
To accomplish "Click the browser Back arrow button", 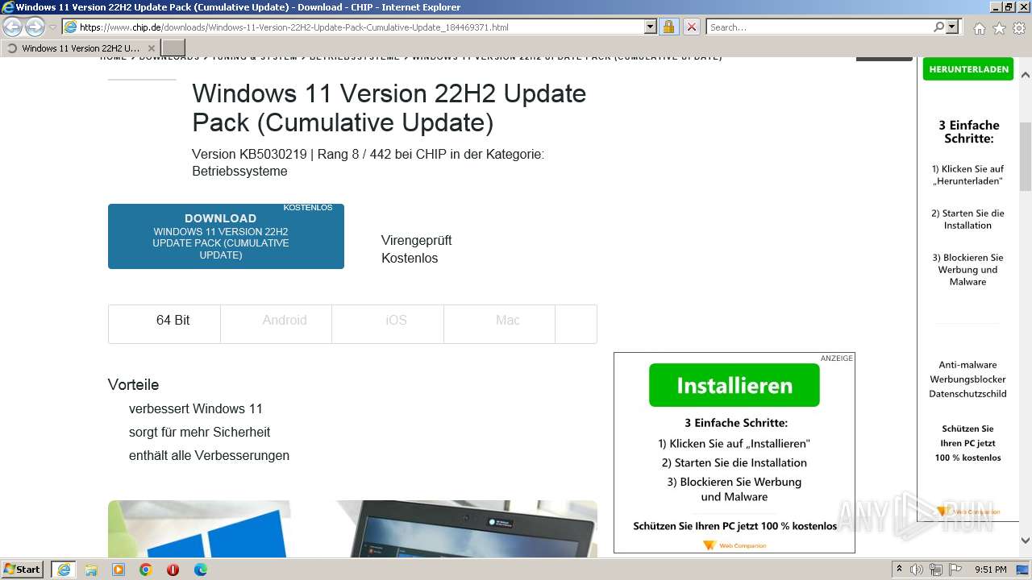I will point(12,27).
